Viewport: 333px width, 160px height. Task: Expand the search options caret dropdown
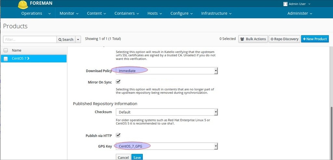tap(78, 39)
